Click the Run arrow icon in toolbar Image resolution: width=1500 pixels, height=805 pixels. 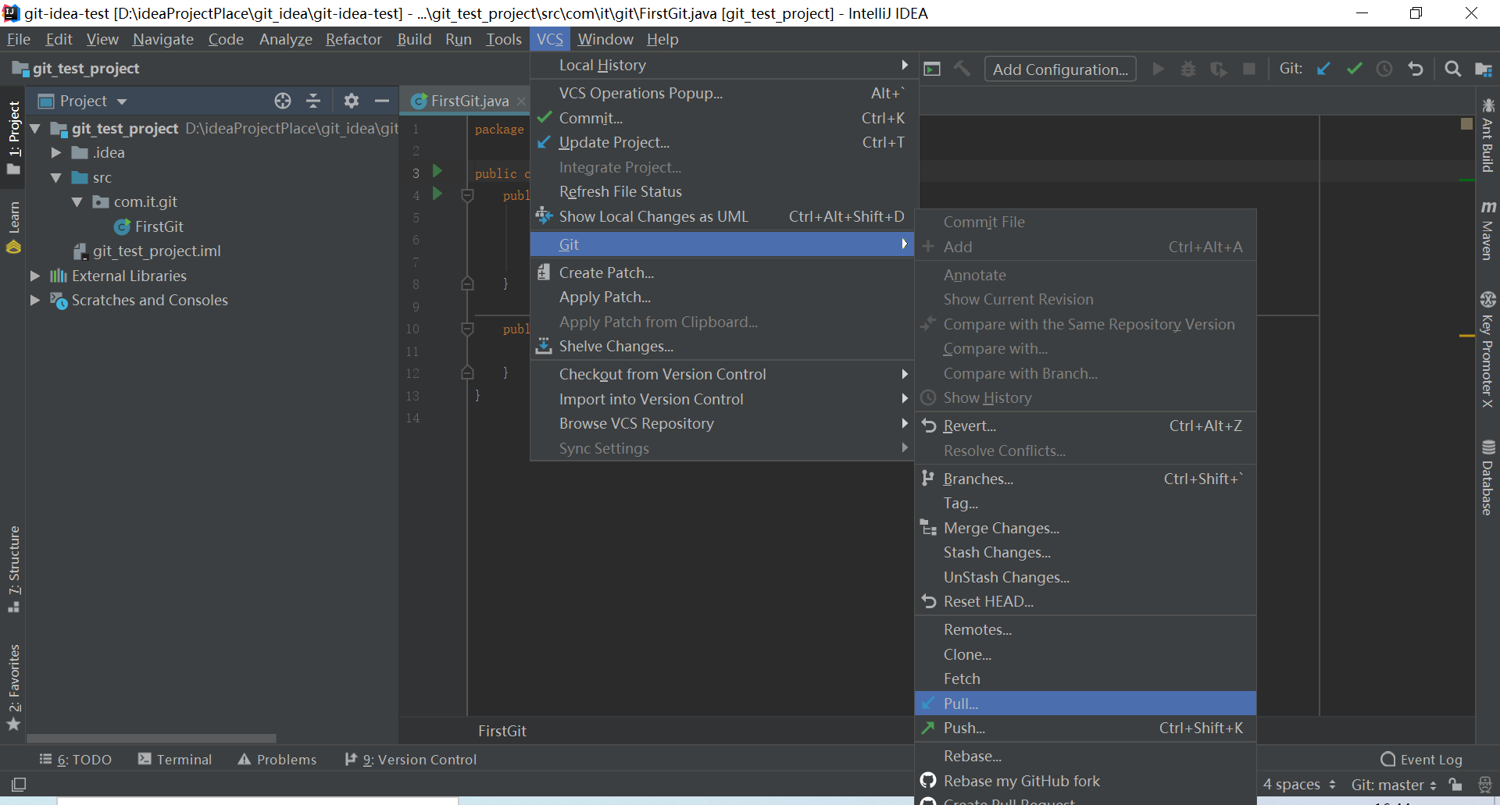(1159, 69)
